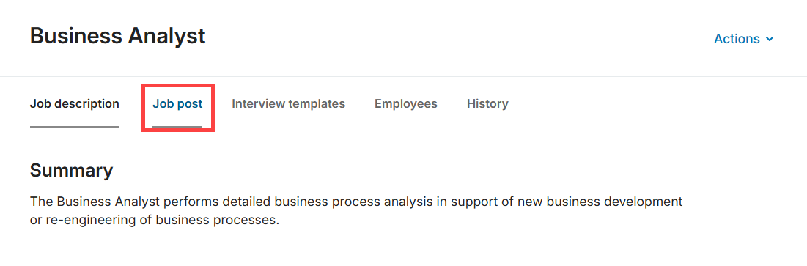Switch to the Job description tab
807x266 pixels.
(75, 103)
